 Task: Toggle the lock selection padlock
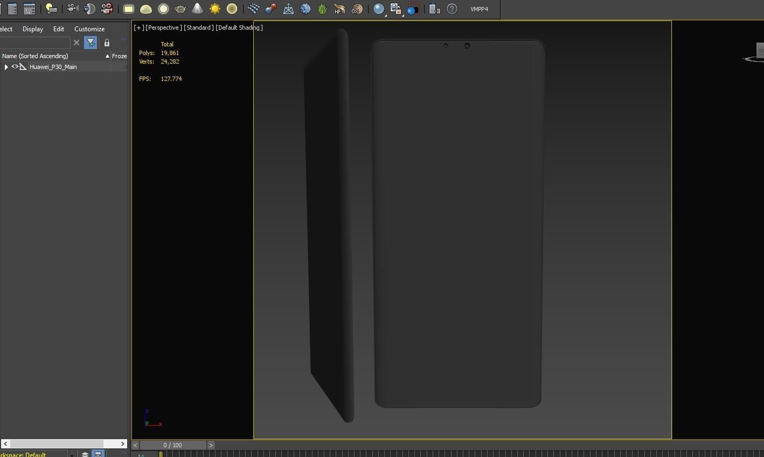[107, 43]
